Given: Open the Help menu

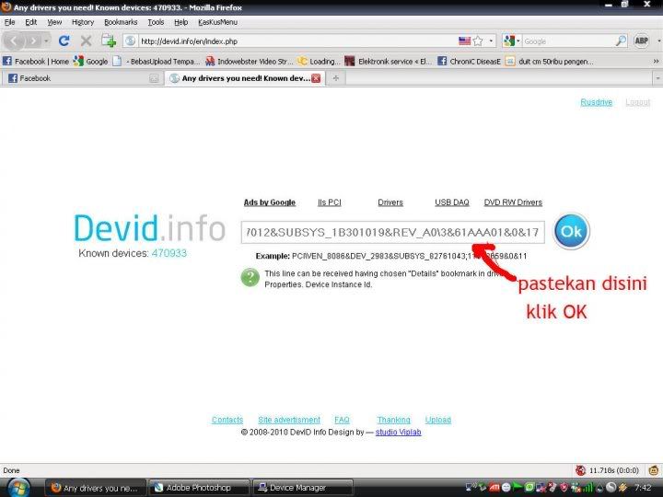Looking at the screenshot, I should tap(181, 22).
